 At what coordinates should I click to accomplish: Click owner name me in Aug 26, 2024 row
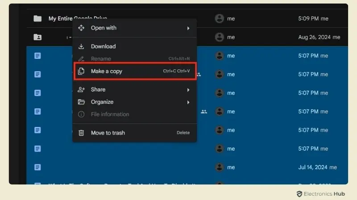click(231, 37)
